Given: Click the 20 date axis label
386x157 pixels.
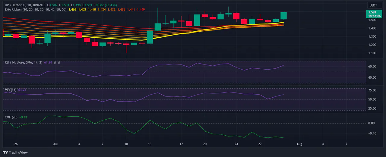Looking at the screenshot, I should coord(205,144).
